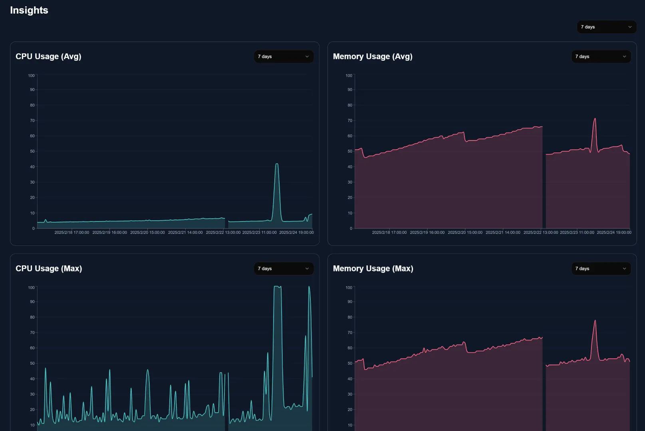The image size is (645, 431).
Task: Open the Memory Usage (Avg) time range dropdown
Action: coord(601,56)
